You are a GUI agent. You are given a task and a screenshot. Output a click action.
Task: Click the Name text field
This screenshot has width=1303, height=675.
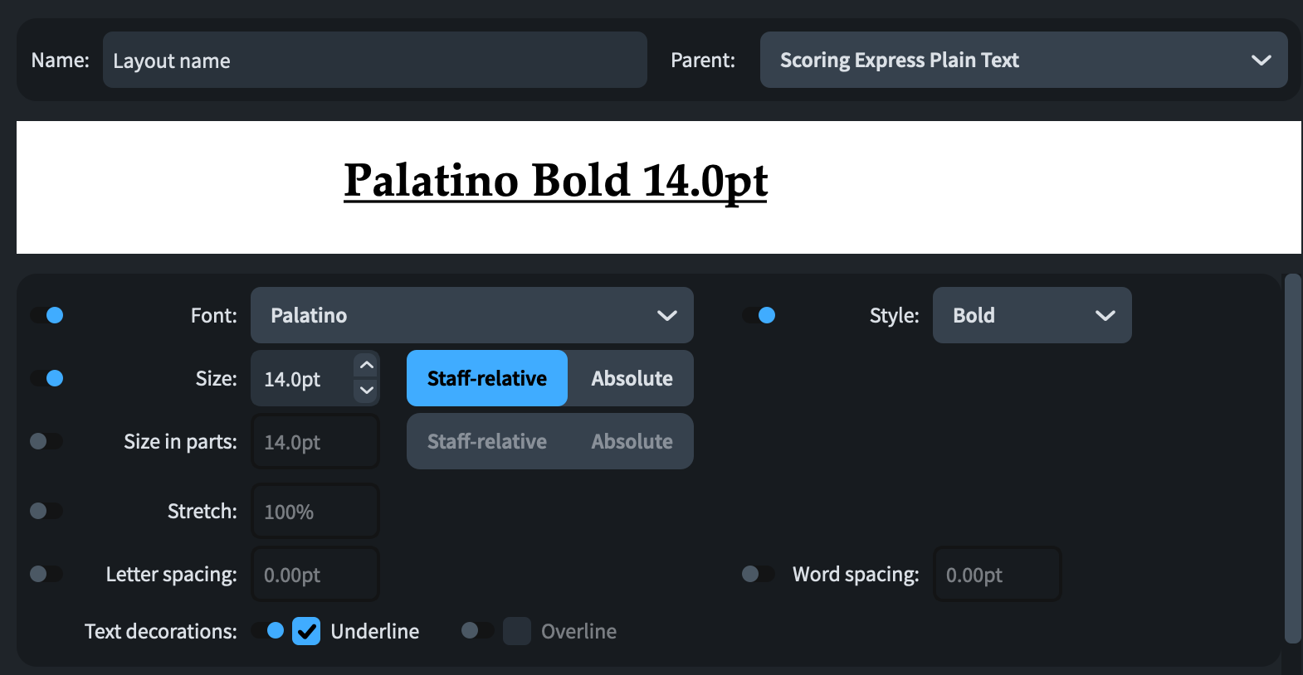(x=374, y=60)
